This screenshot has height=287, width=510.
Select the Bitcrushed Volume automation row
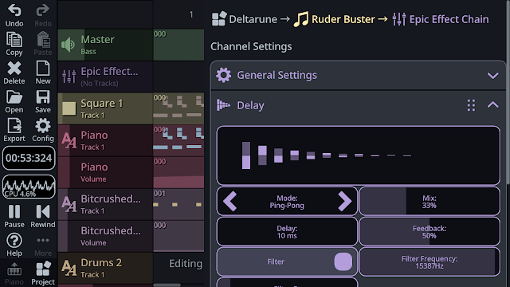coord(105,236)
